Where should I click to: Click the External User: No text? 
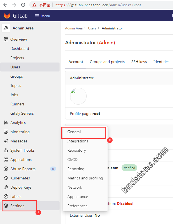tap(85, 215)
